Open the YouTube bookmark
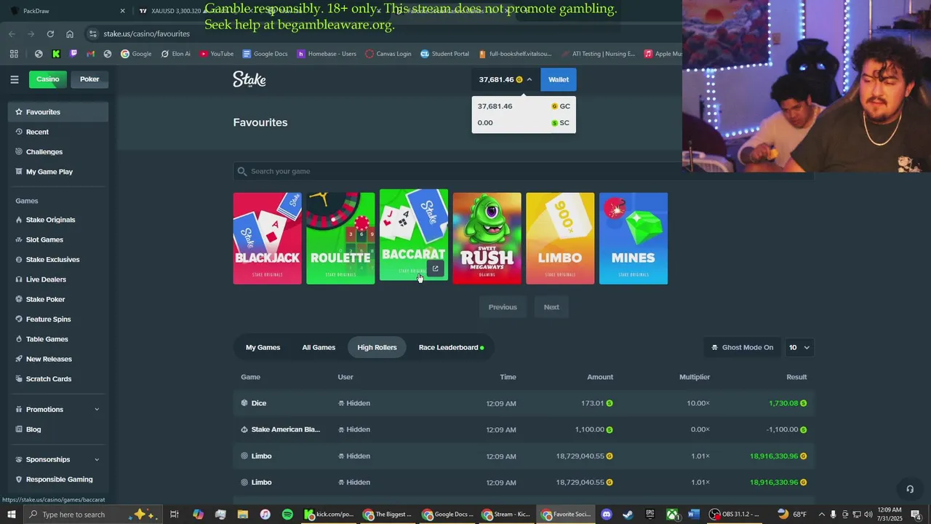Viewport: 931px width, 524px height. [216, 54]
